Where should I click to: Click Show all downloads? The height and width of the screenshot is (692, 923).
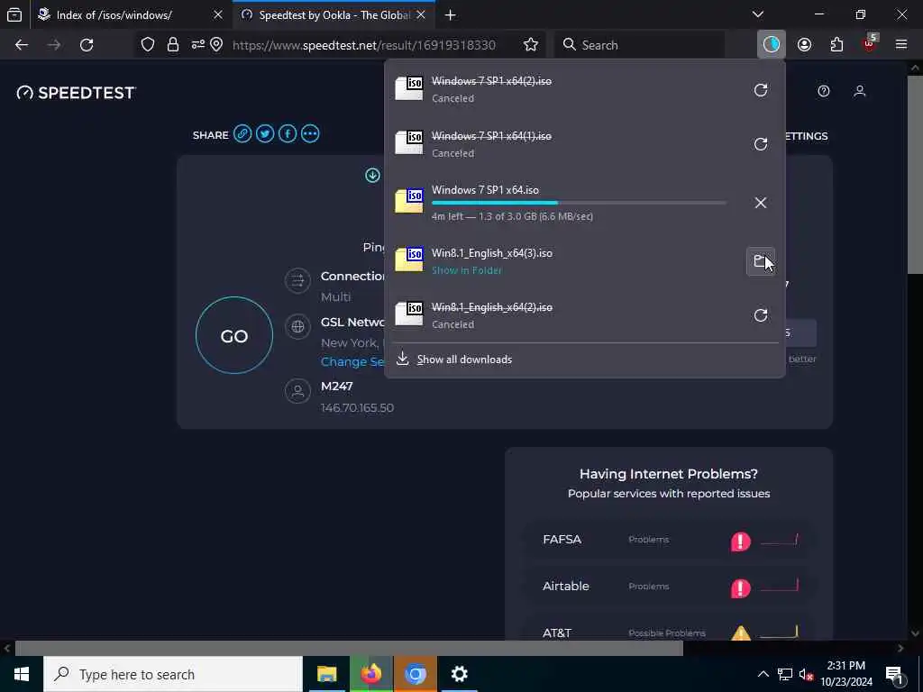pos(464,360)
